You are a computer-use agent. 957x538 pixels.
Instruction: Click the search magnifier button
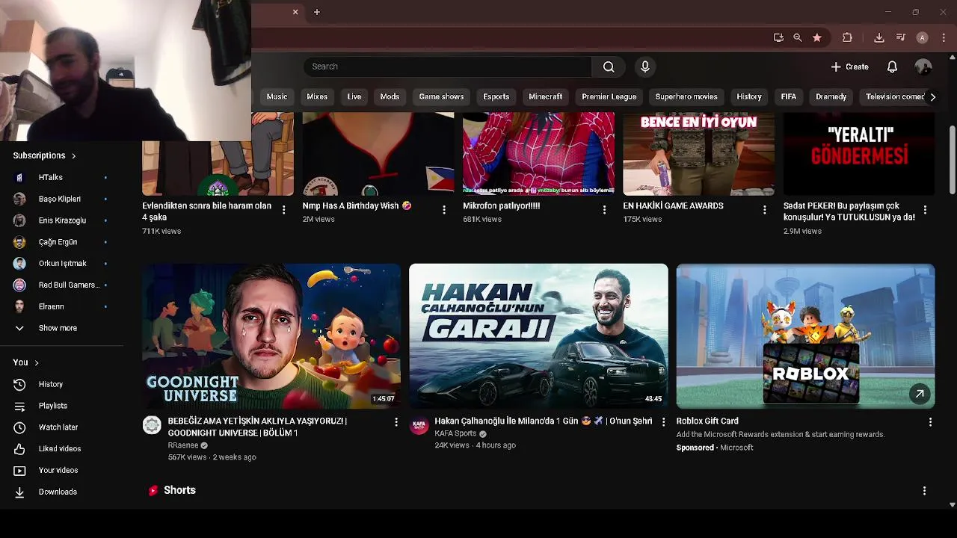tap(609, 67)
